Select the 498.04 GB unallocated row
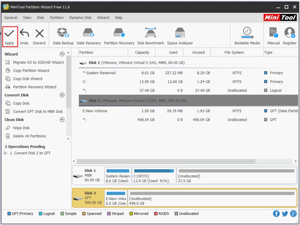300x225 pixels. pyautogui.click(x=188, y=120)
